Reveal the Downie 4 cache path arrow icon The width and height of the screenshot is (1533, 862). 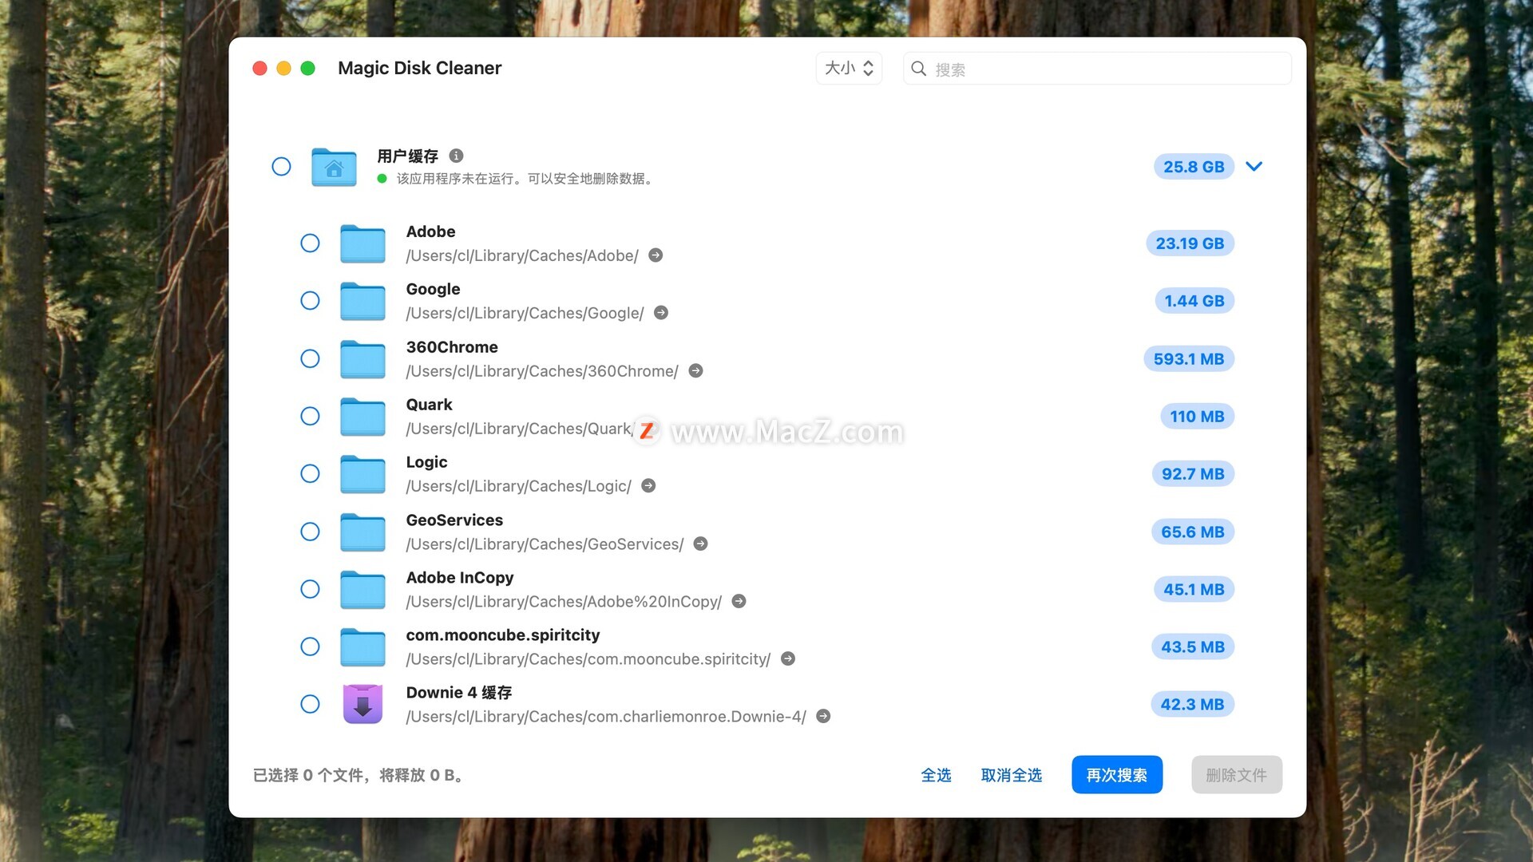823,716
